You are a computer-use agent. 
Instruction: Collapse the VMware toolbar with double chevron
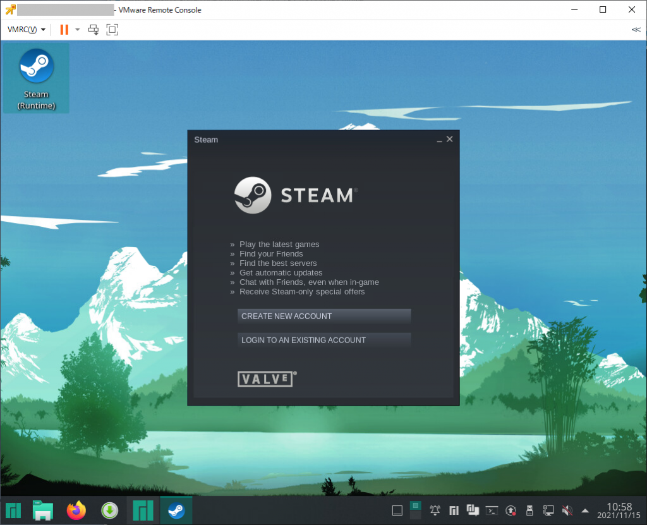pyautogui.click(x=636, y=30)
